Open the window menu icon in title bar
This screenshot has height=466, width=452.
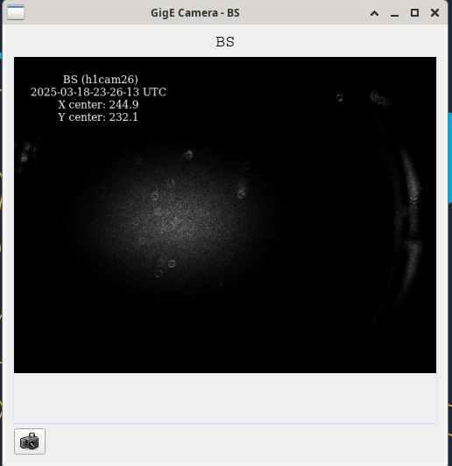pyautogui.click(x=16, y=13)
